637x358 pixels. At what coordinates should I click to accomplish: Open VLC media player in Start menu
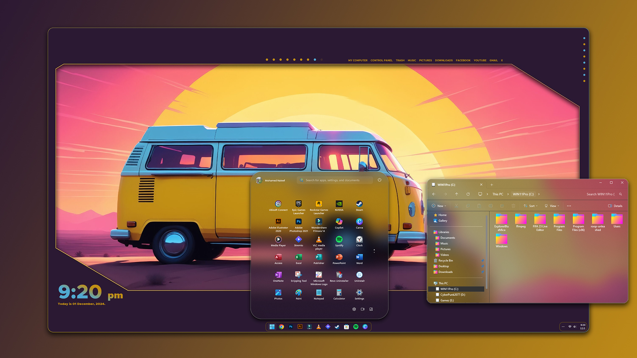[319, 243]
